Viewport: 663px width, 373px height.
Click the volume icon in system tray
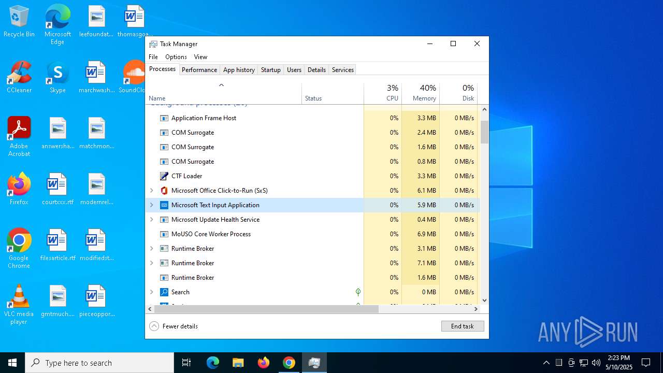click(596, 363)
